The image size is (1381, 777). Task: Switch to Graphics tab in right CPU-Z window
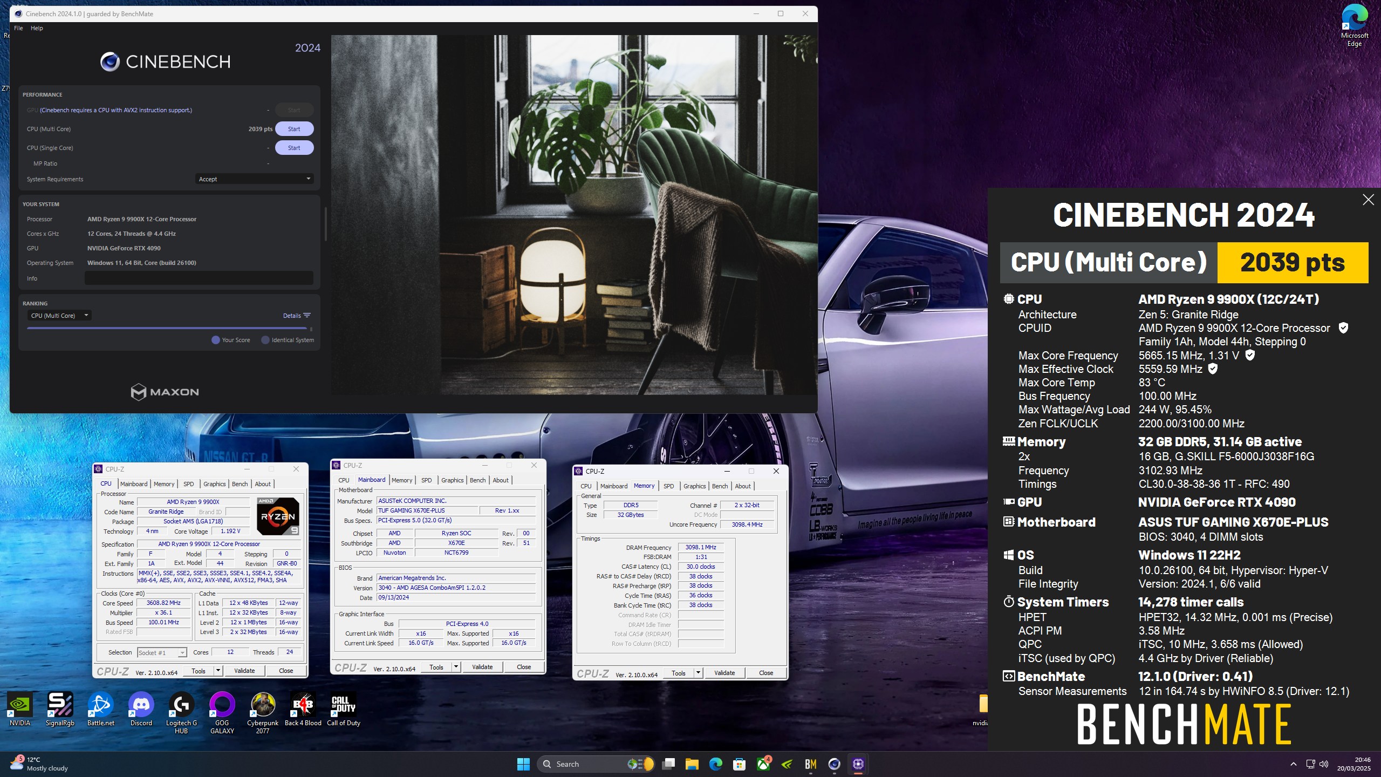tap(694, 486)
